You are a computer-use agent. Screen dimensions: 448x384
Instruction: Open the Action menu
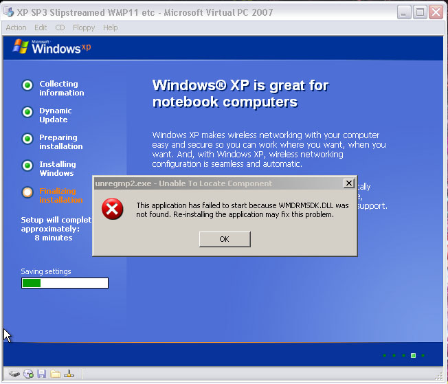click(16, 27)
